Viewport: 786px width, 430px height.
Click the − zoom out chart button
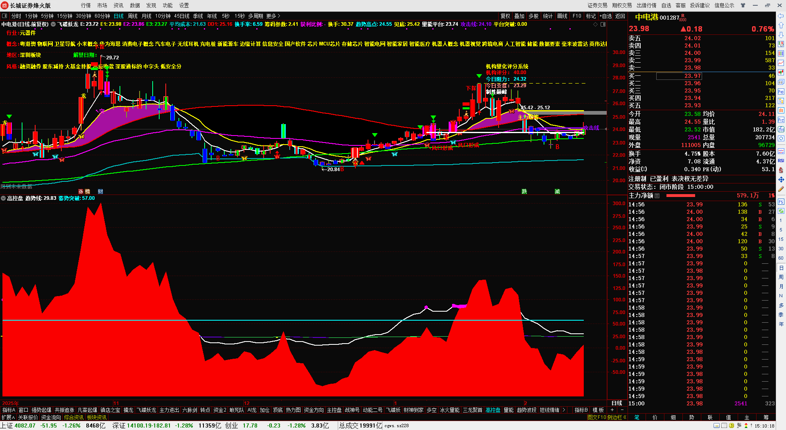[622, 410]
